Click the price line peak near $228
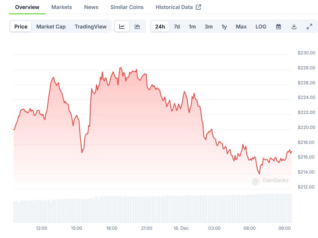This screenshot has height=238, width=318. [x=120, y=68]
